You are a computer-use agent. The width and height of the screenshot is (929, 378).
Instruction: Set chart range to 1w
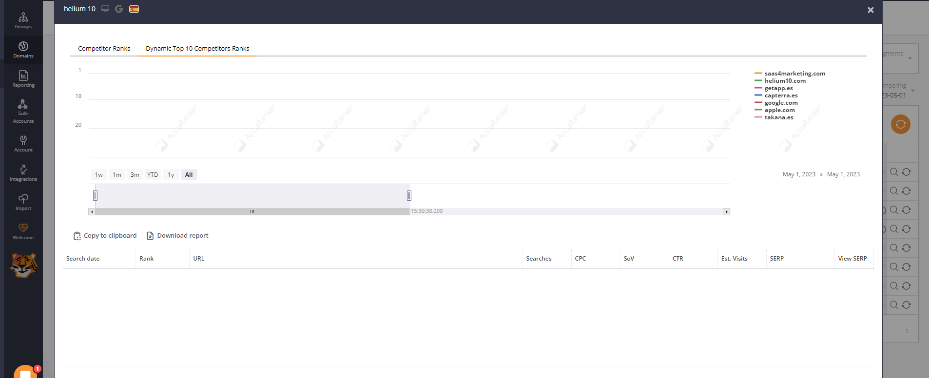99,174
